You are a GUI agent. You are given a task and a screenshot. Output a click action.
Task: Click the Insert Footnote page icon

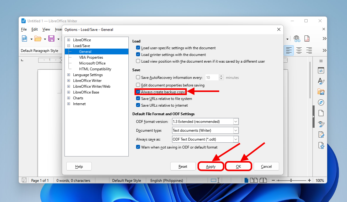pos(307,39)
